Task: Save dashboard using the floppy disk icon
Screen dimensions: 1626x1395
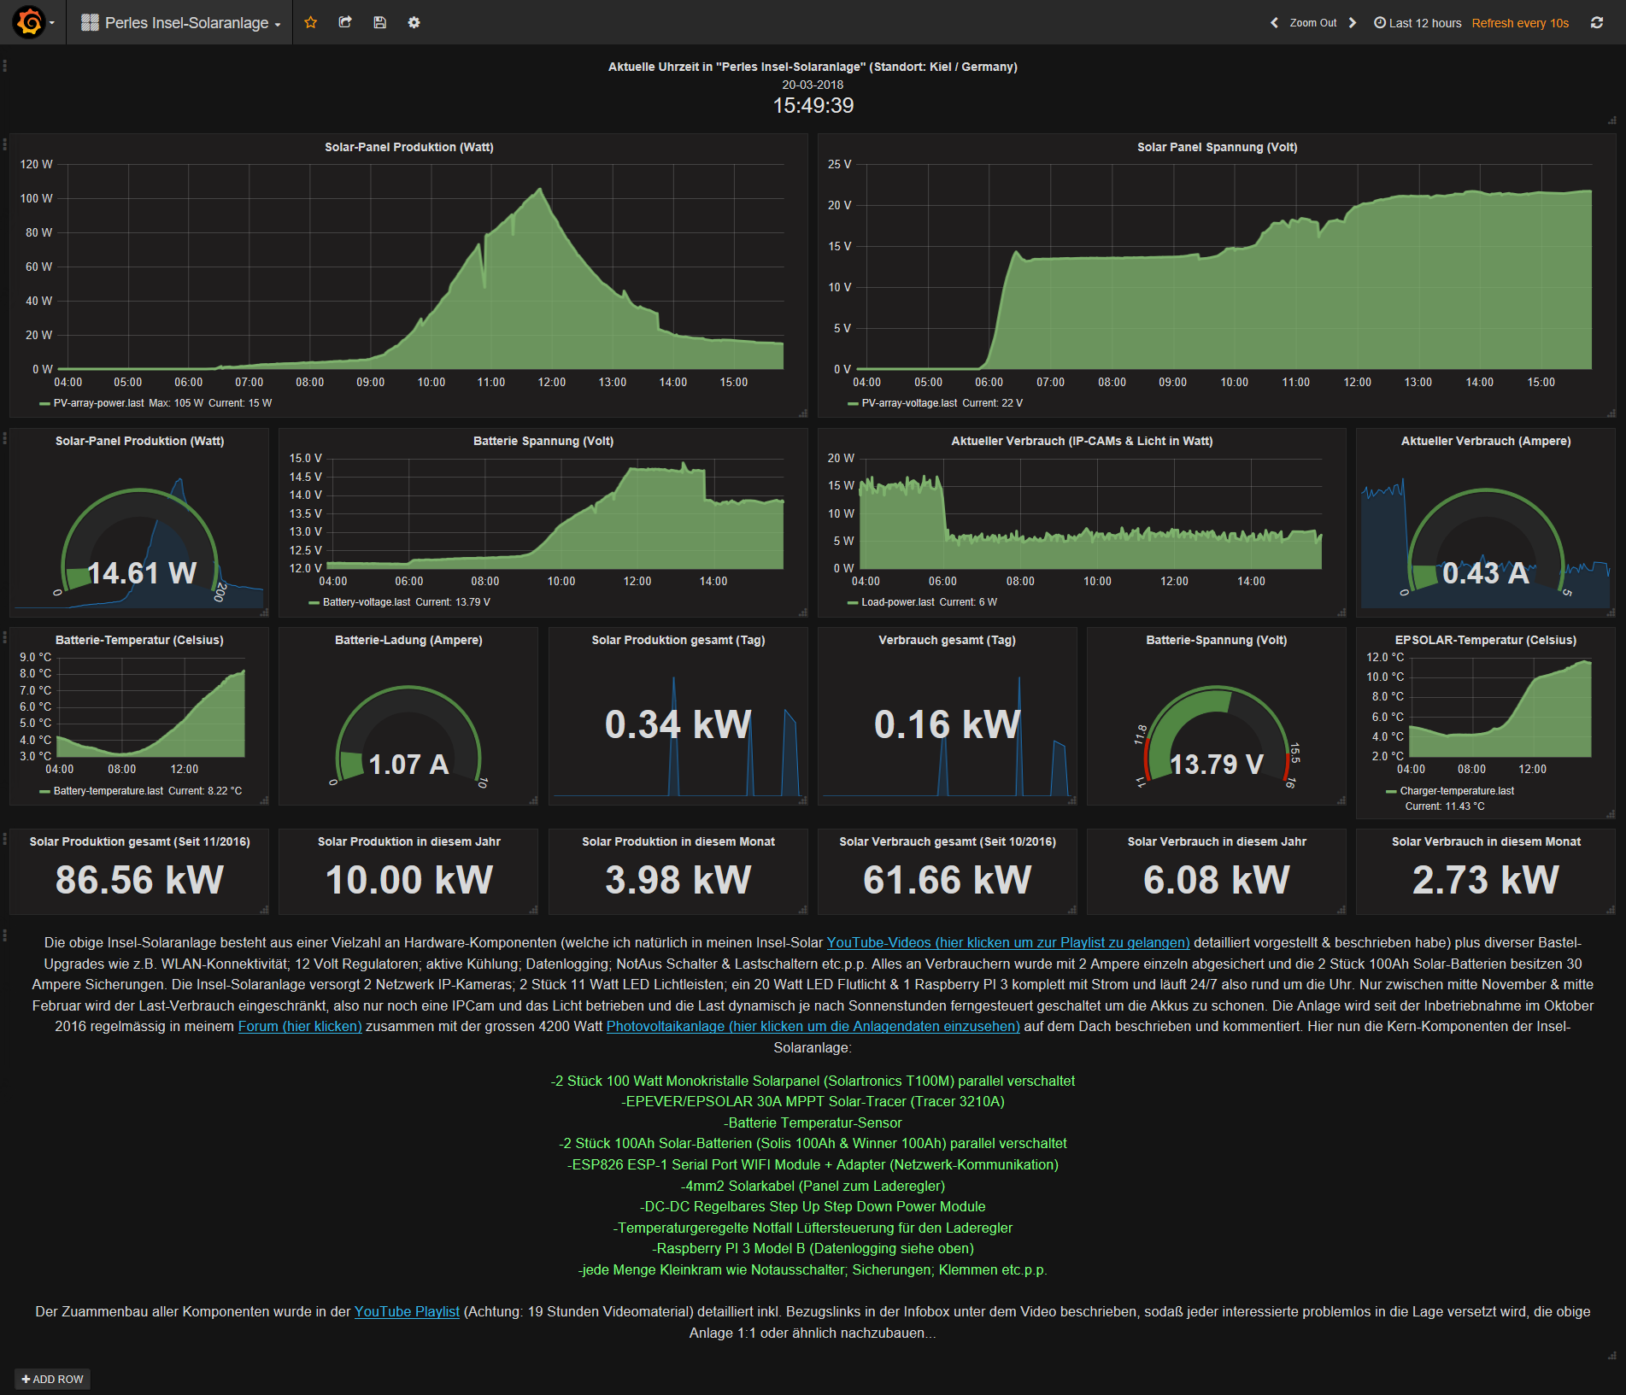Action: pyautogui.click(x=380, y=22)
